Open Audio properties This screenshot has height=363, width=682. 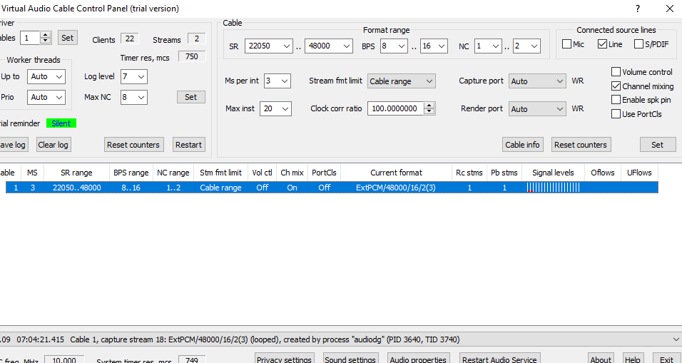click(x=418, y=358)
